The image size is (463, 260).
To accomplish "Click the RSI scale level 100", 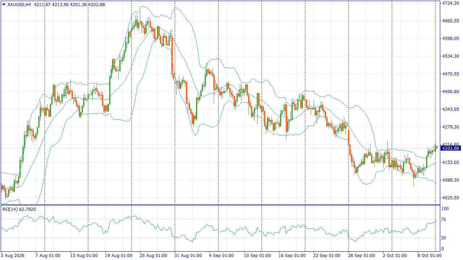I will [x=445, y=209].
